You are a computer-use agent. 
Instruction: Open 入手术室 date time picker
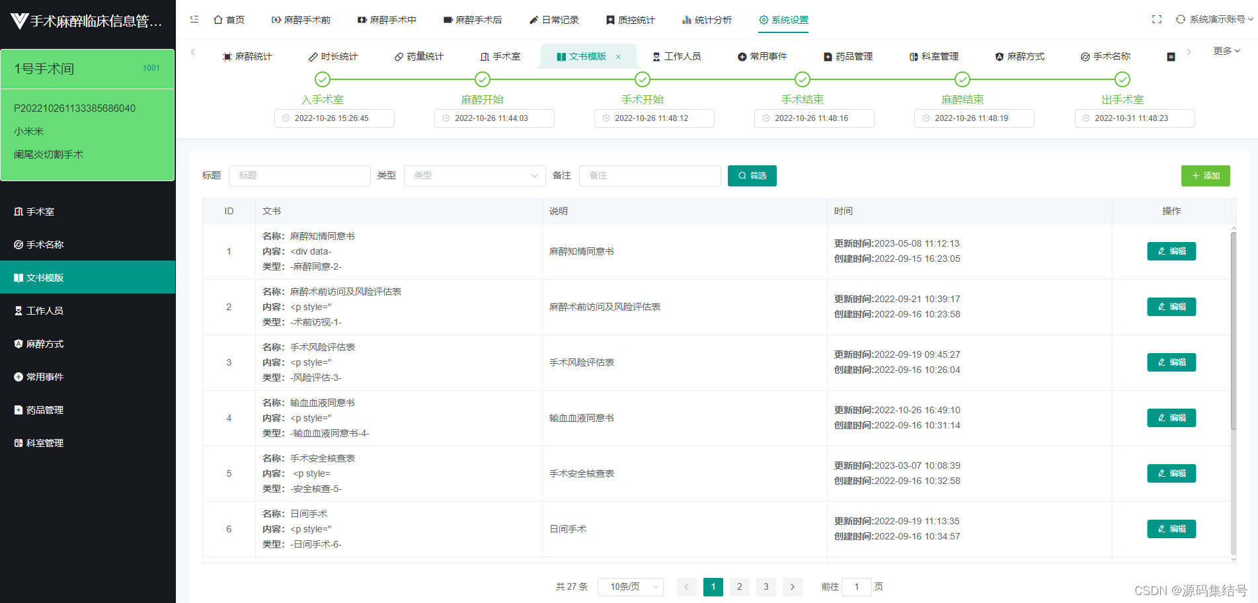coord(334,118)
